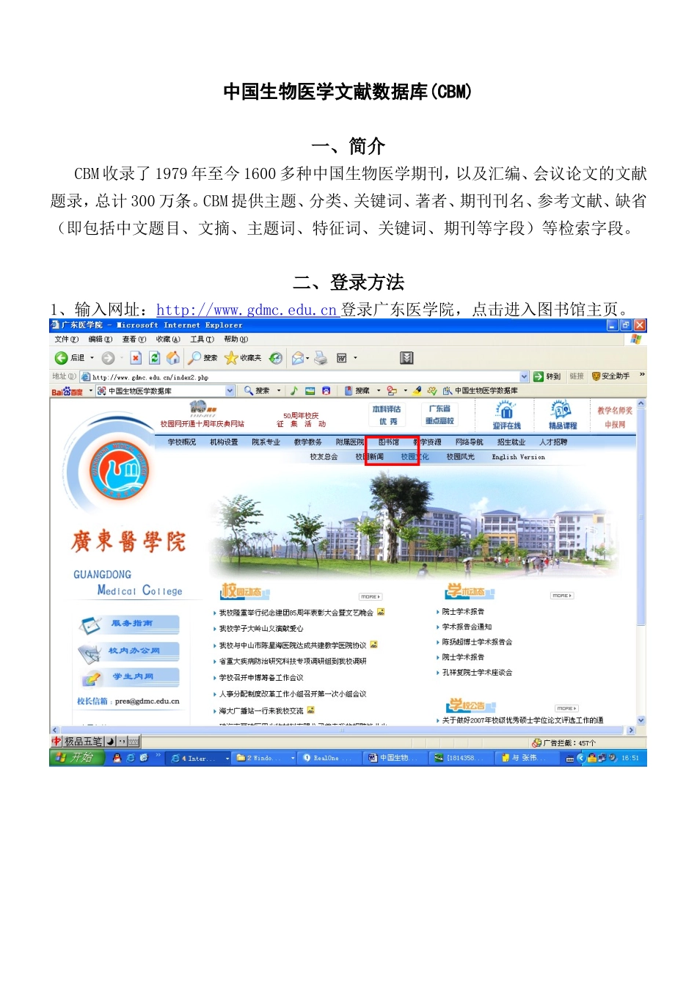The width and height of the screenshot is (697, 986).
Task: Click the Mail envelope icon
Action: pos(297,358)
